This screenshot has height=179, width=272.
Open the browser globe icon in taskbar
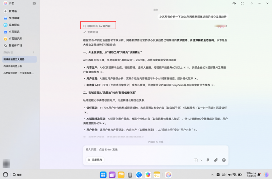pyautogui.click(x=139, y=175)
